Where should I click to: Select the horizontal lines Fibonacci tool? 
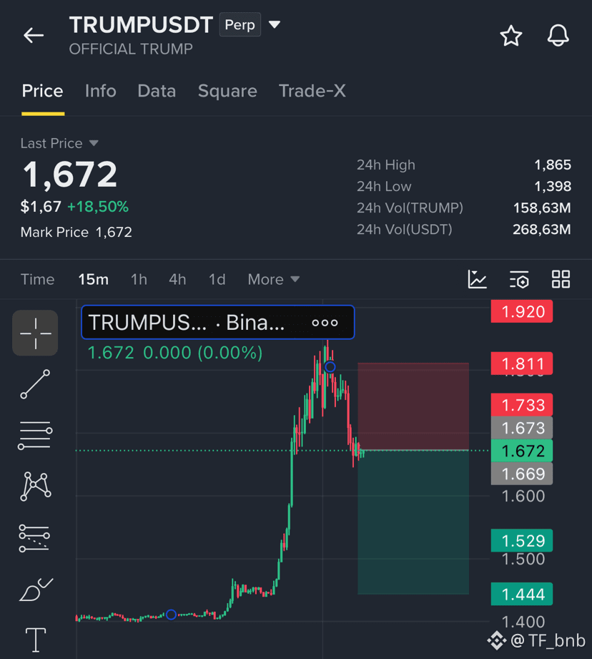click(35, 436)
